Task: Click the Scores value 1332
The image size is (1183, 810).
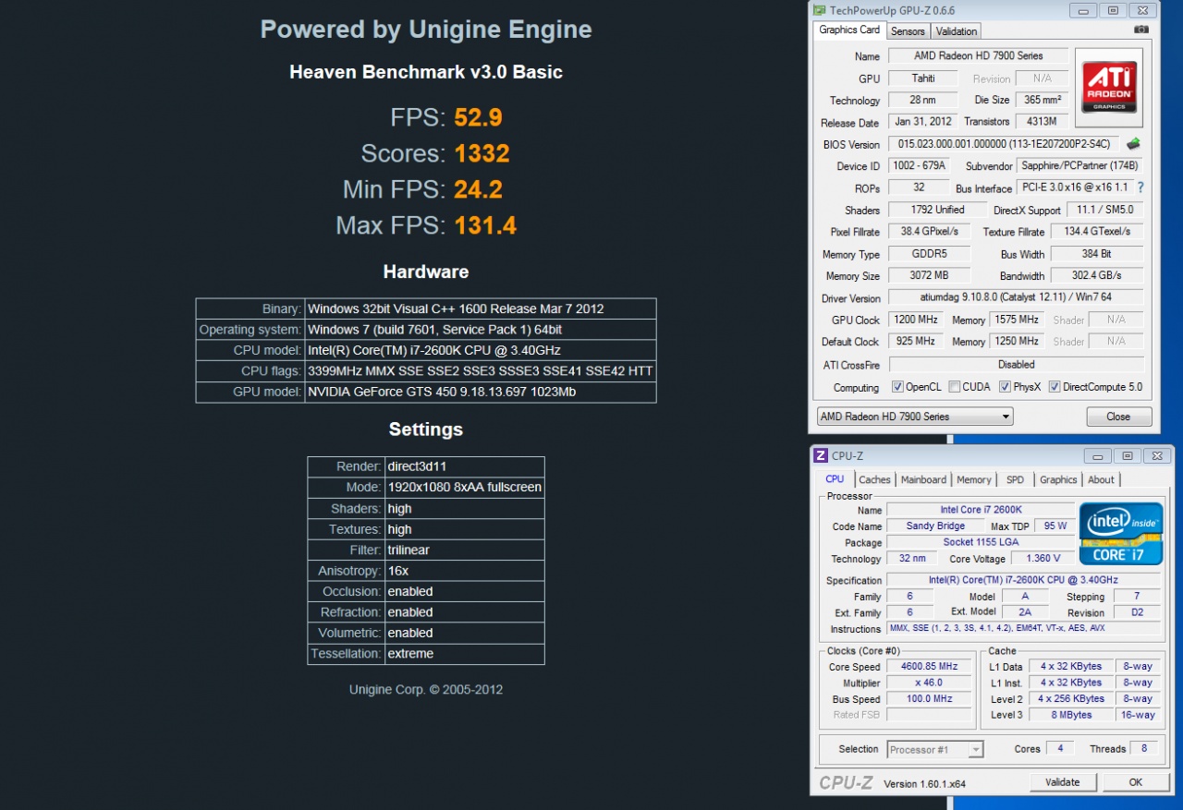Action: point(482,153)
